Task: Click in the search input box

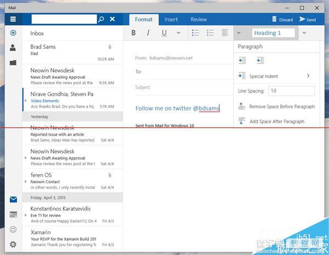Action: point(64,19)
